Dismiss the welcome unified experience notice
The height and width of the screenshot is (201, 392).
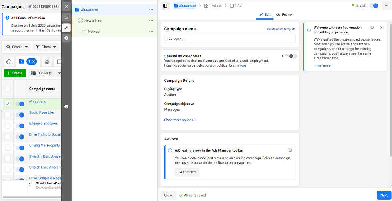pyautogui.click(x=381, y=28)
